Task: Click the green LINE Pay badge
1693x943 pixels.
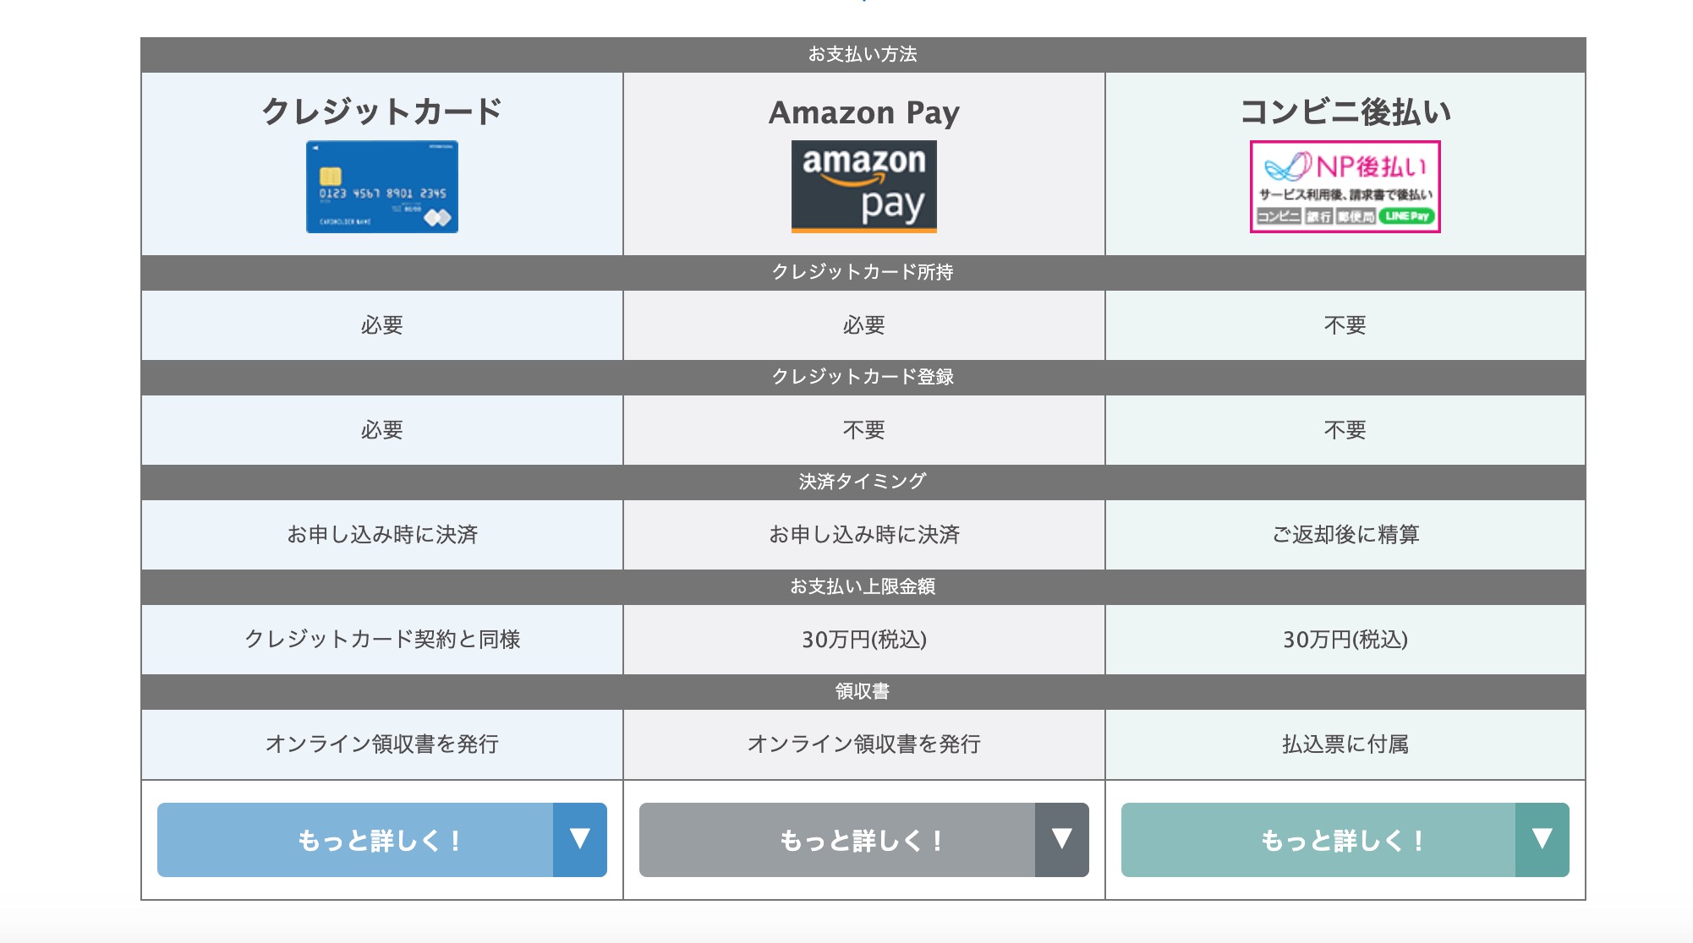Action: (1407, 216)
